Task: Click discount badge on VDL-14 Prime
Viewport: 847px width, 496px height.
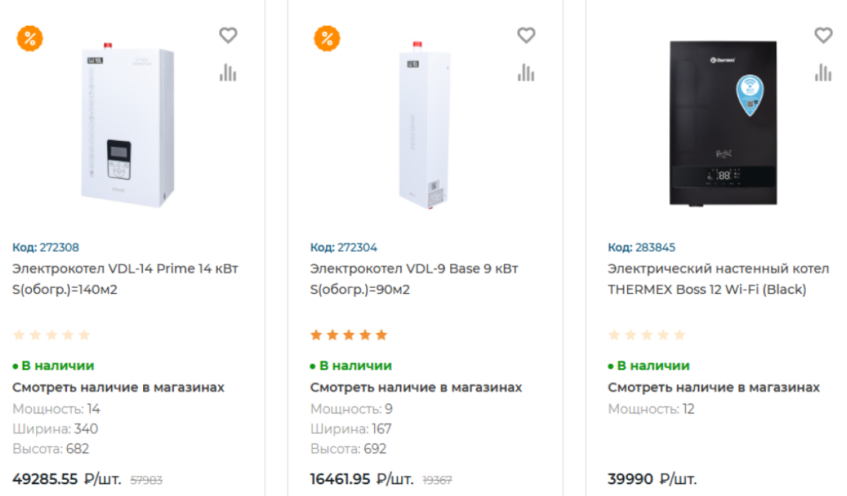Action: 30,38
